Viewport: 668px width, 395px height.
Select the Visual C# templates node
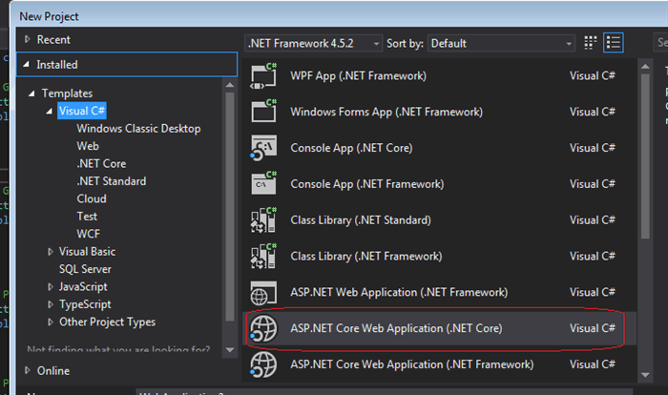(x=82, y=111)
